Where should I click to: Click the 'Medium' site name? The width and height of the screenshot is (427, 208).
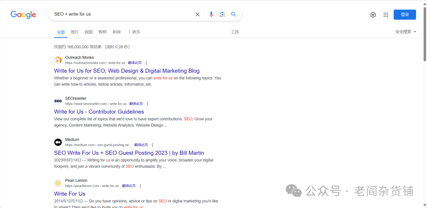coord(72,140)
